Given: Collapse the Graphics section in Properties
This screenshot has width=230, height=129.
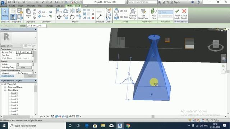Looking at the screenshot, I should [x=32, y=61].
